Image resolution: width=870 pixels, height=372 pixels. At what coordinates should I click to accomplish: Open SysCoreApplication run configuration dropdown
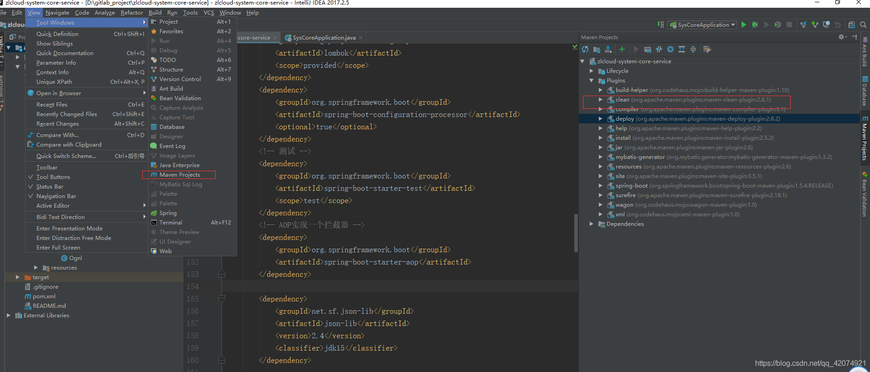coord(702,25)
